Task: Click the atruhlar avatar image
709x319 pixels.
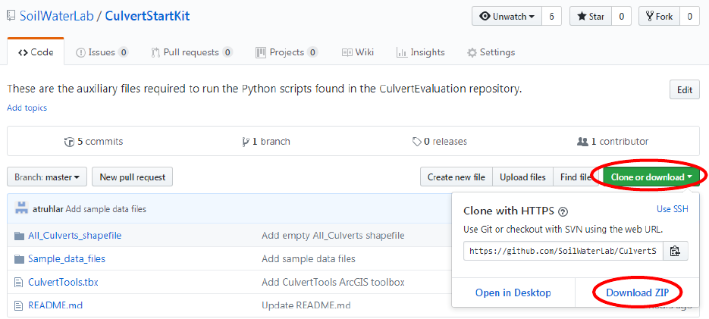Action: [x=22, y=208]
